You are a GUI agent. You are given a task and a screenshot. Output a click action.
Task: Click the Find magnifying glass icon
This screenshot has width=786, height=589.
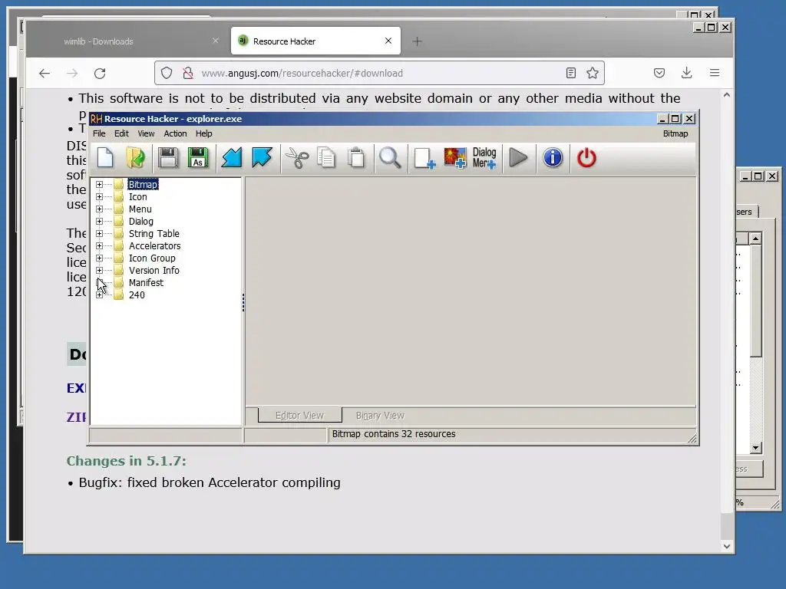[390, 158]
